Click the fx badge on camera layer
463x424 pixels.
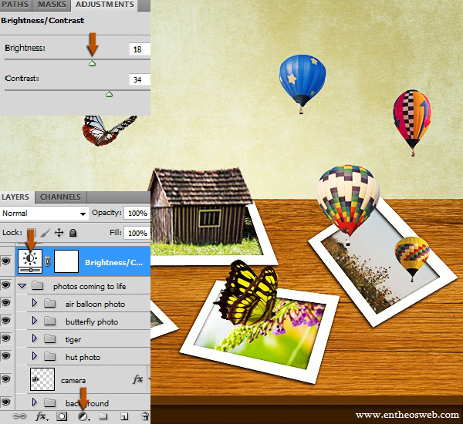pyautogui.click(x=138, y=379)
